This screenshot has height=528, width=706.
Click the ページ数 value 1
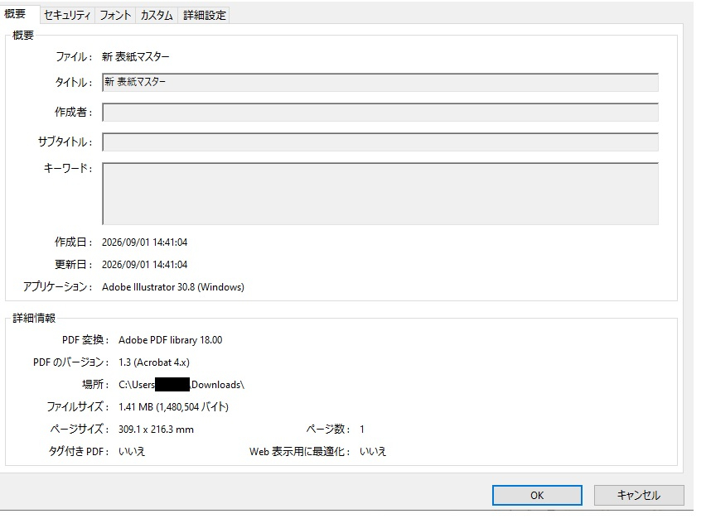362,429
